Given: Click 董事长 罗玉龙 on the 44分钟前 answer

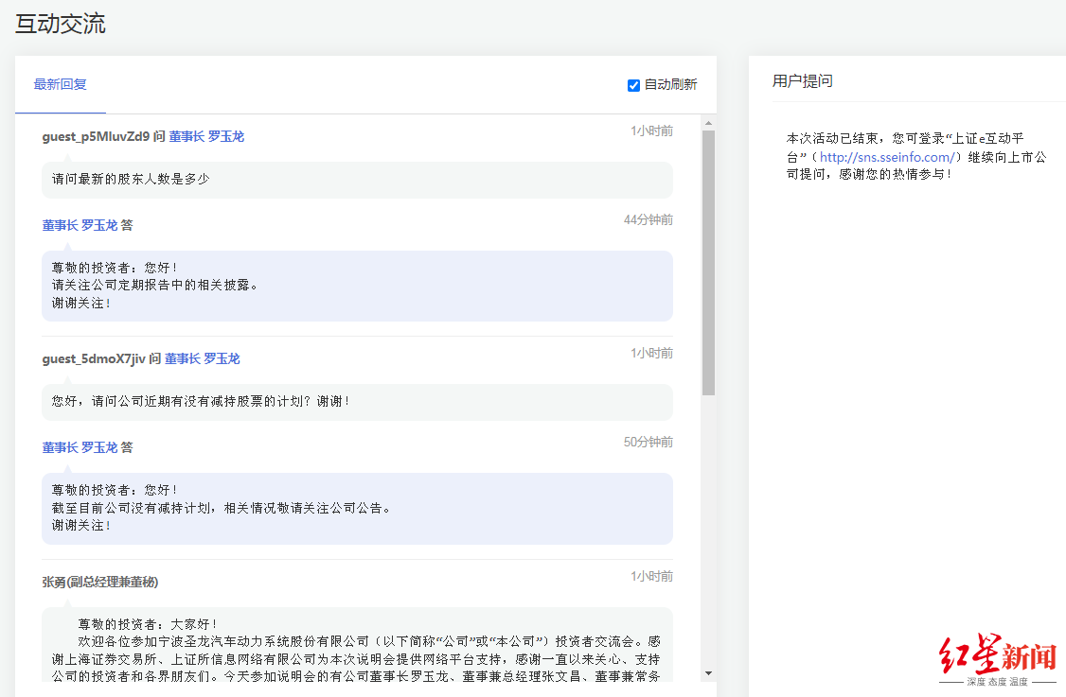Looking at the screenshot, I should [80, 225].
